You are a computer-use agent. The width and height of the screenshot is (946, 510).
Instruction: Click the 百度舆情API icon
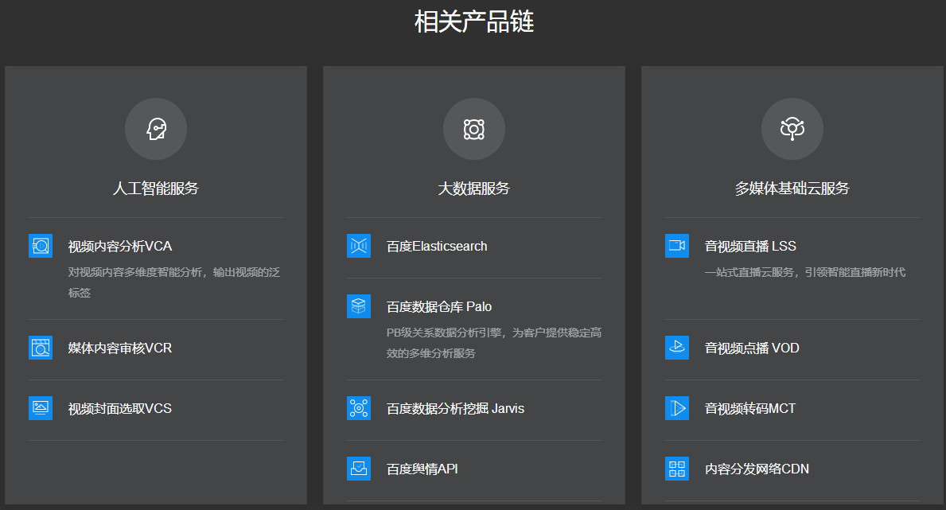[x=359, y=469]
